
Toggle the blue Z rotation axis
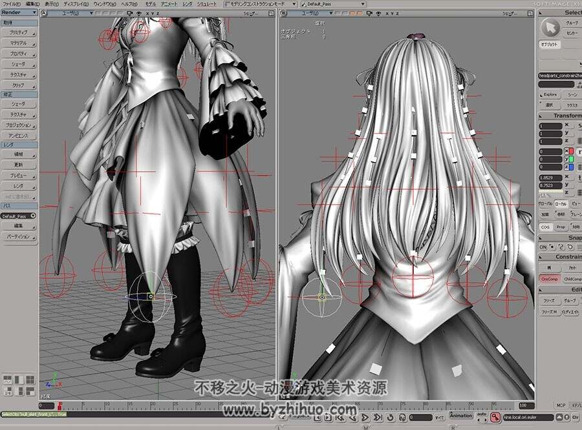point(569,167)
